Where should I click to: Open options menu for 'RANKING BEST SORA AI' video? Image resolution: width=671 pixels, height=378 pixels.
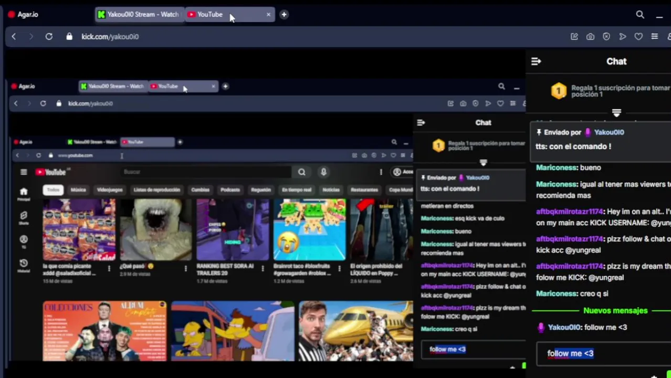point(263,269)
